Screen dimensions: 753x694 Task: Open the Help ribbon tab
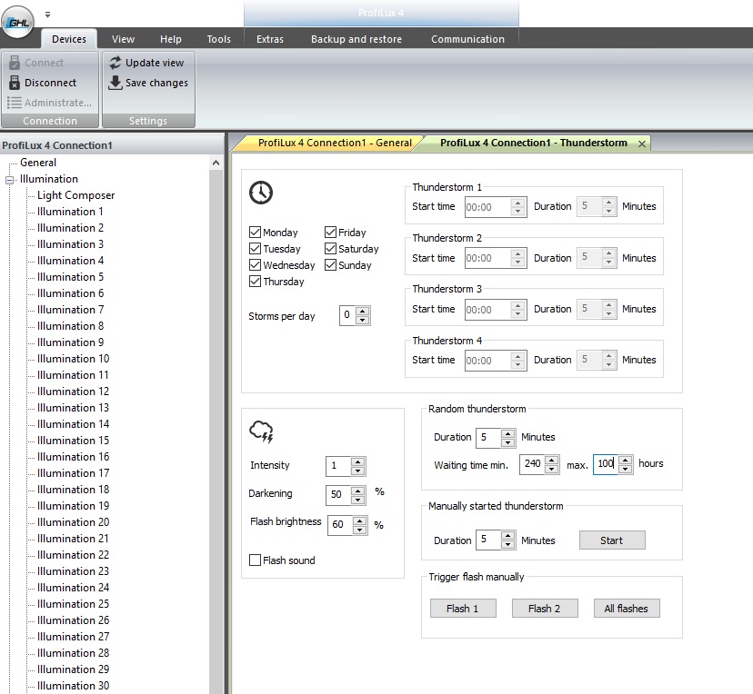170,39
